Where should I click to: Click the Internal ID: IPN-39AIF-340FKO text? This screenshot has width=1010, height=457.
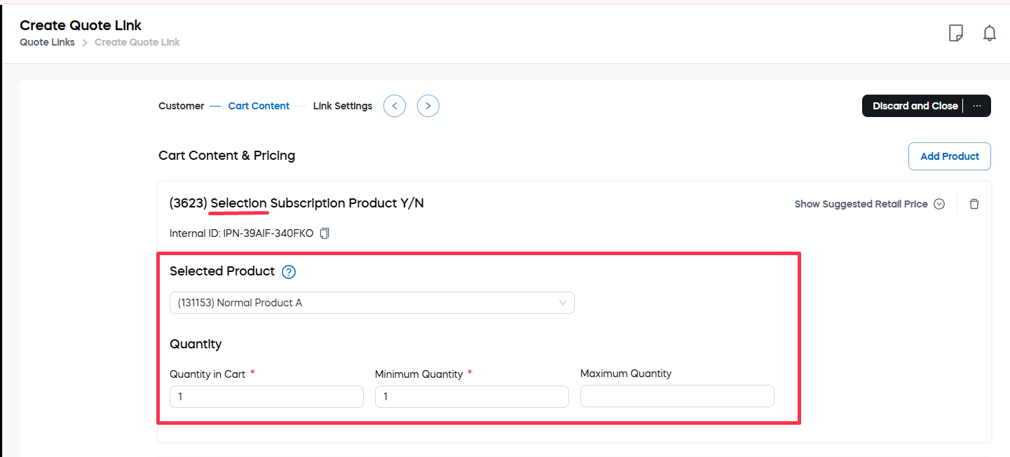pos(241,233)
